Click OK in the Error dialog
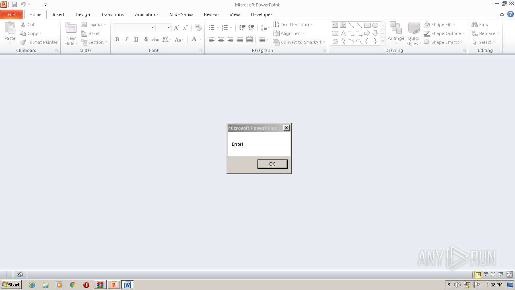 (272, 164)
